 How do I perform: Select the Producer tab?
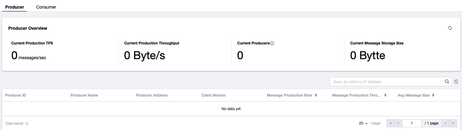(x=15, y=7)
